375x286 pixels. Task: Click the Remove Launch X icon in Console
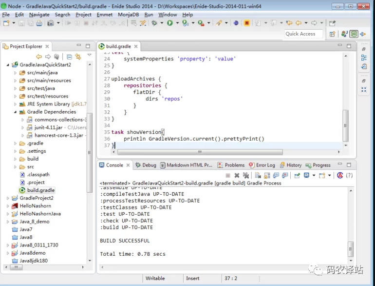click(237, 175)
